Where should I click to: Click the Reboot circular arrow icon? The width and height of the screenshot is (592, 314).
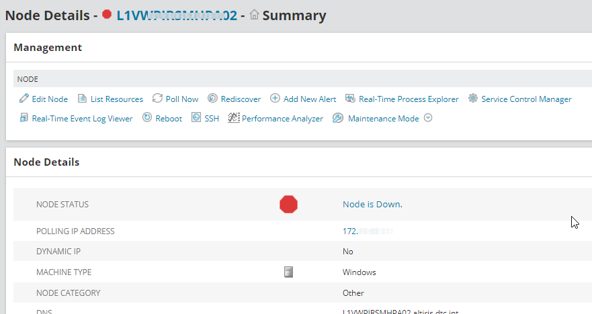pos(147,117)
